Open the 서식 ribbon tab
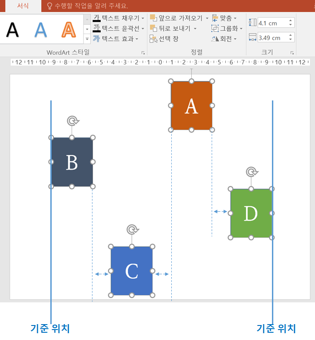This screenshot has width=315, height=340. coord(23,5)
